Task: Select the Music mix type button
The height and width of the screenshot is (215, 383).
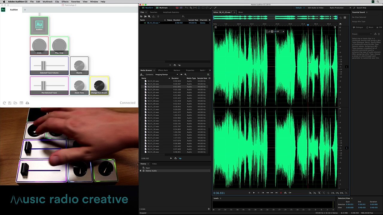Action: (370, 27)
